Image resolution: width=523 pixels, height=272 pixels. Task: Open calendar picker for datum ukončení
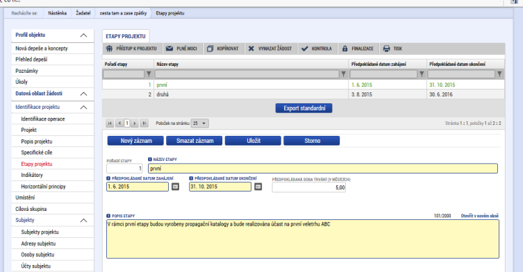[258, 187]
